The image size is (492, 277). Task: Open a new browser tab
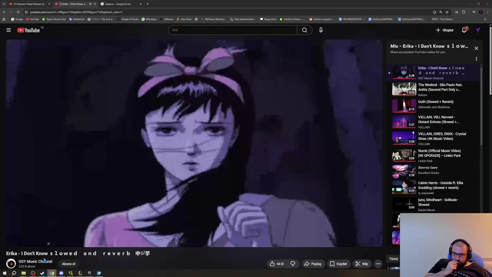coord(147,4)
